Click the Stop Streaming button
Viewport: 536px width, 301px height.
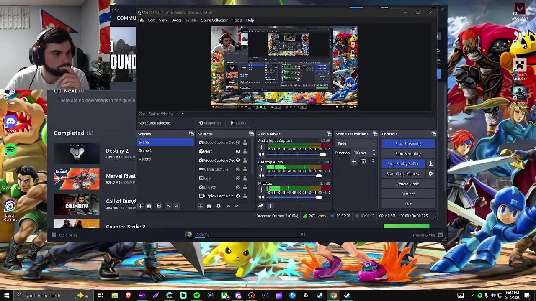point(408,144)
